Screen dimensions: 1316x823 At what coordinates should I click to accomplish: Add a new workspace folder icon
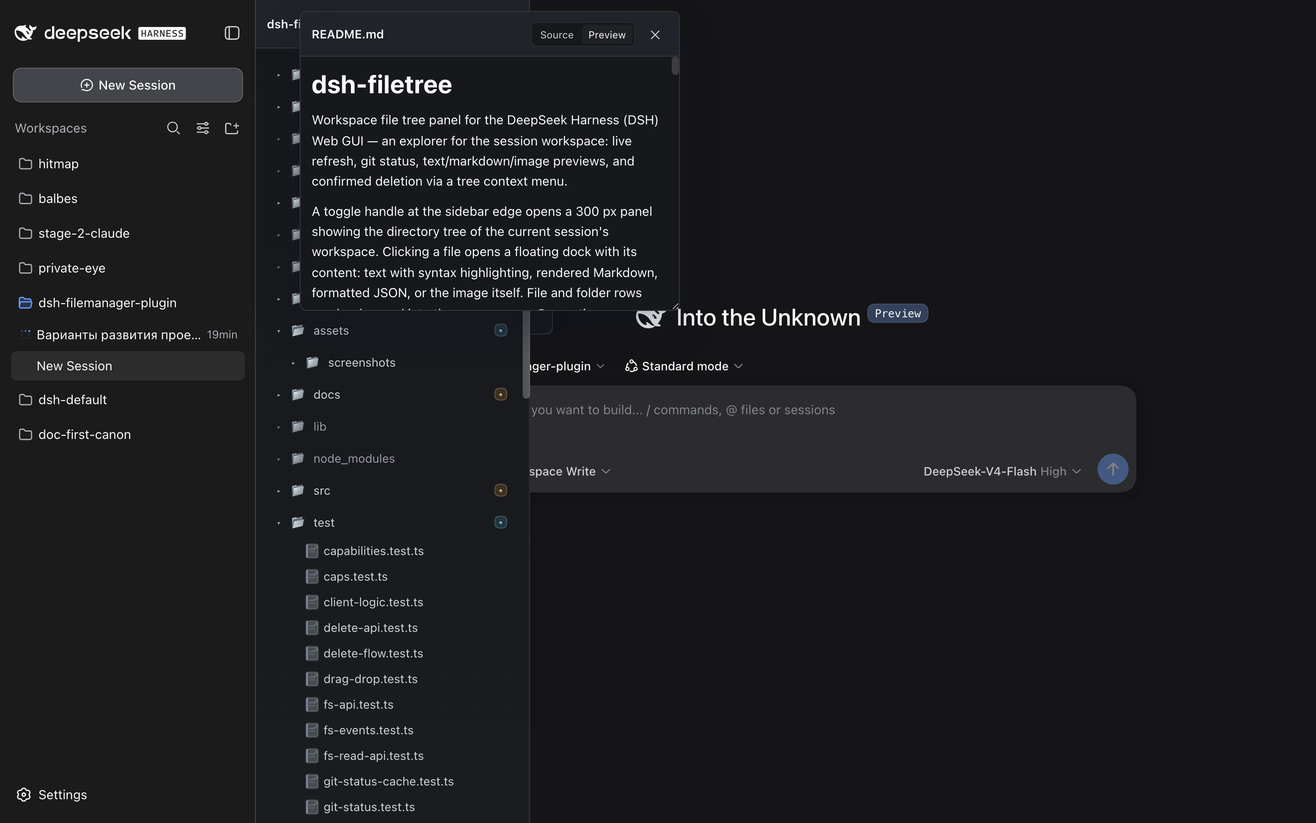[232, 128]
